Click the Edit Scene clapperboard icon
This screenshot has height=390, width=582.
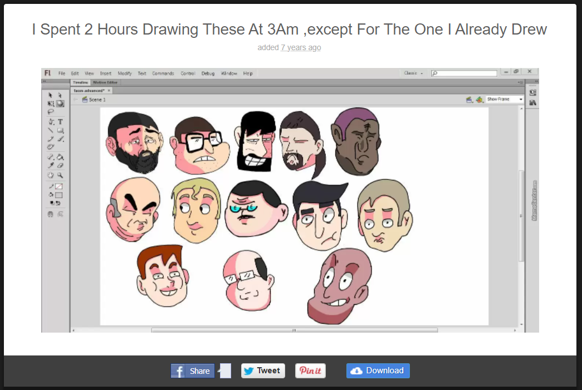tap(469, 100)
